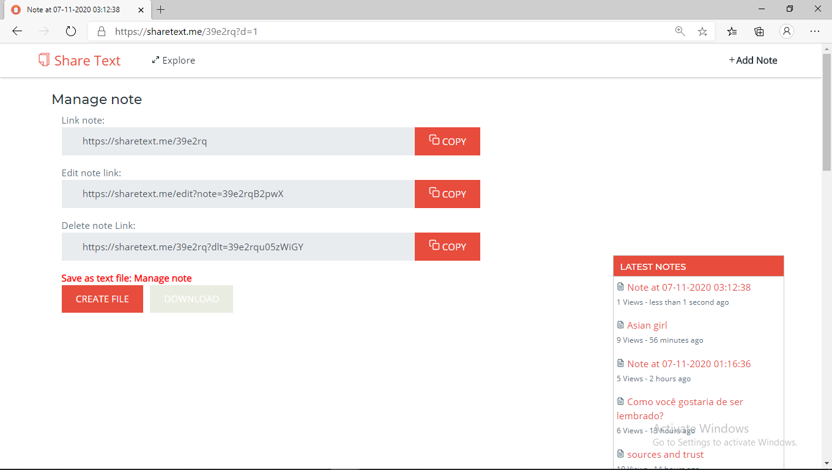Open the browser profile avatar icon
The image size is (832, 470).
787,31
